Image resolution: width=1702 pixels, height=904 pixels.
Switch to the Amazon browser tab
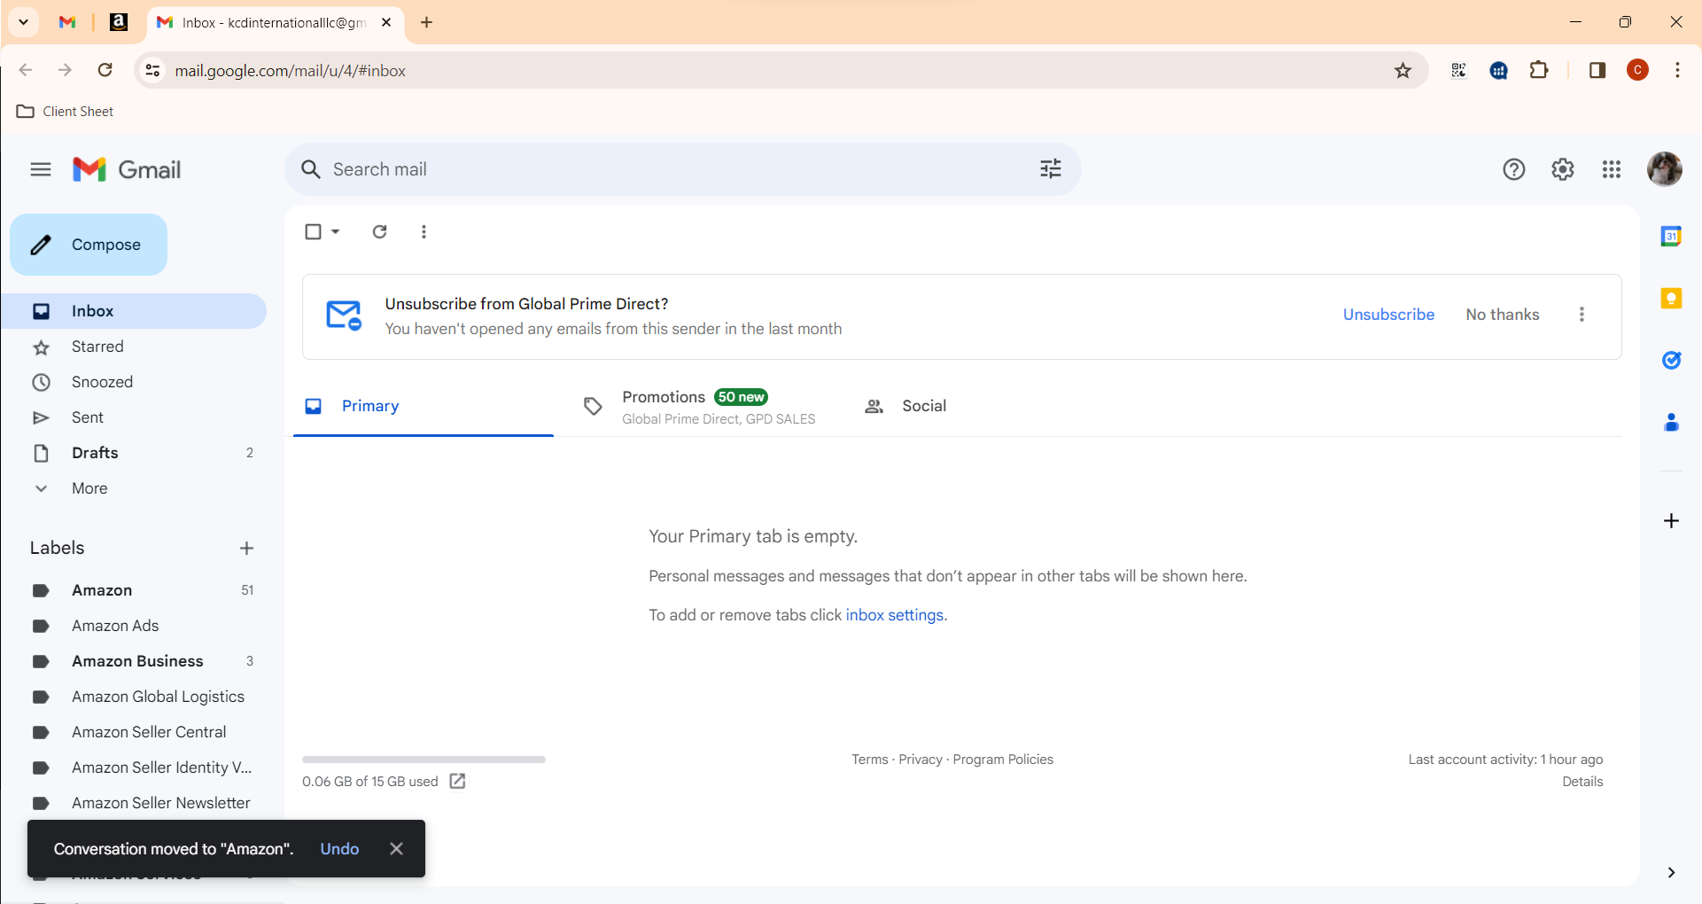[x=118, y=22]
